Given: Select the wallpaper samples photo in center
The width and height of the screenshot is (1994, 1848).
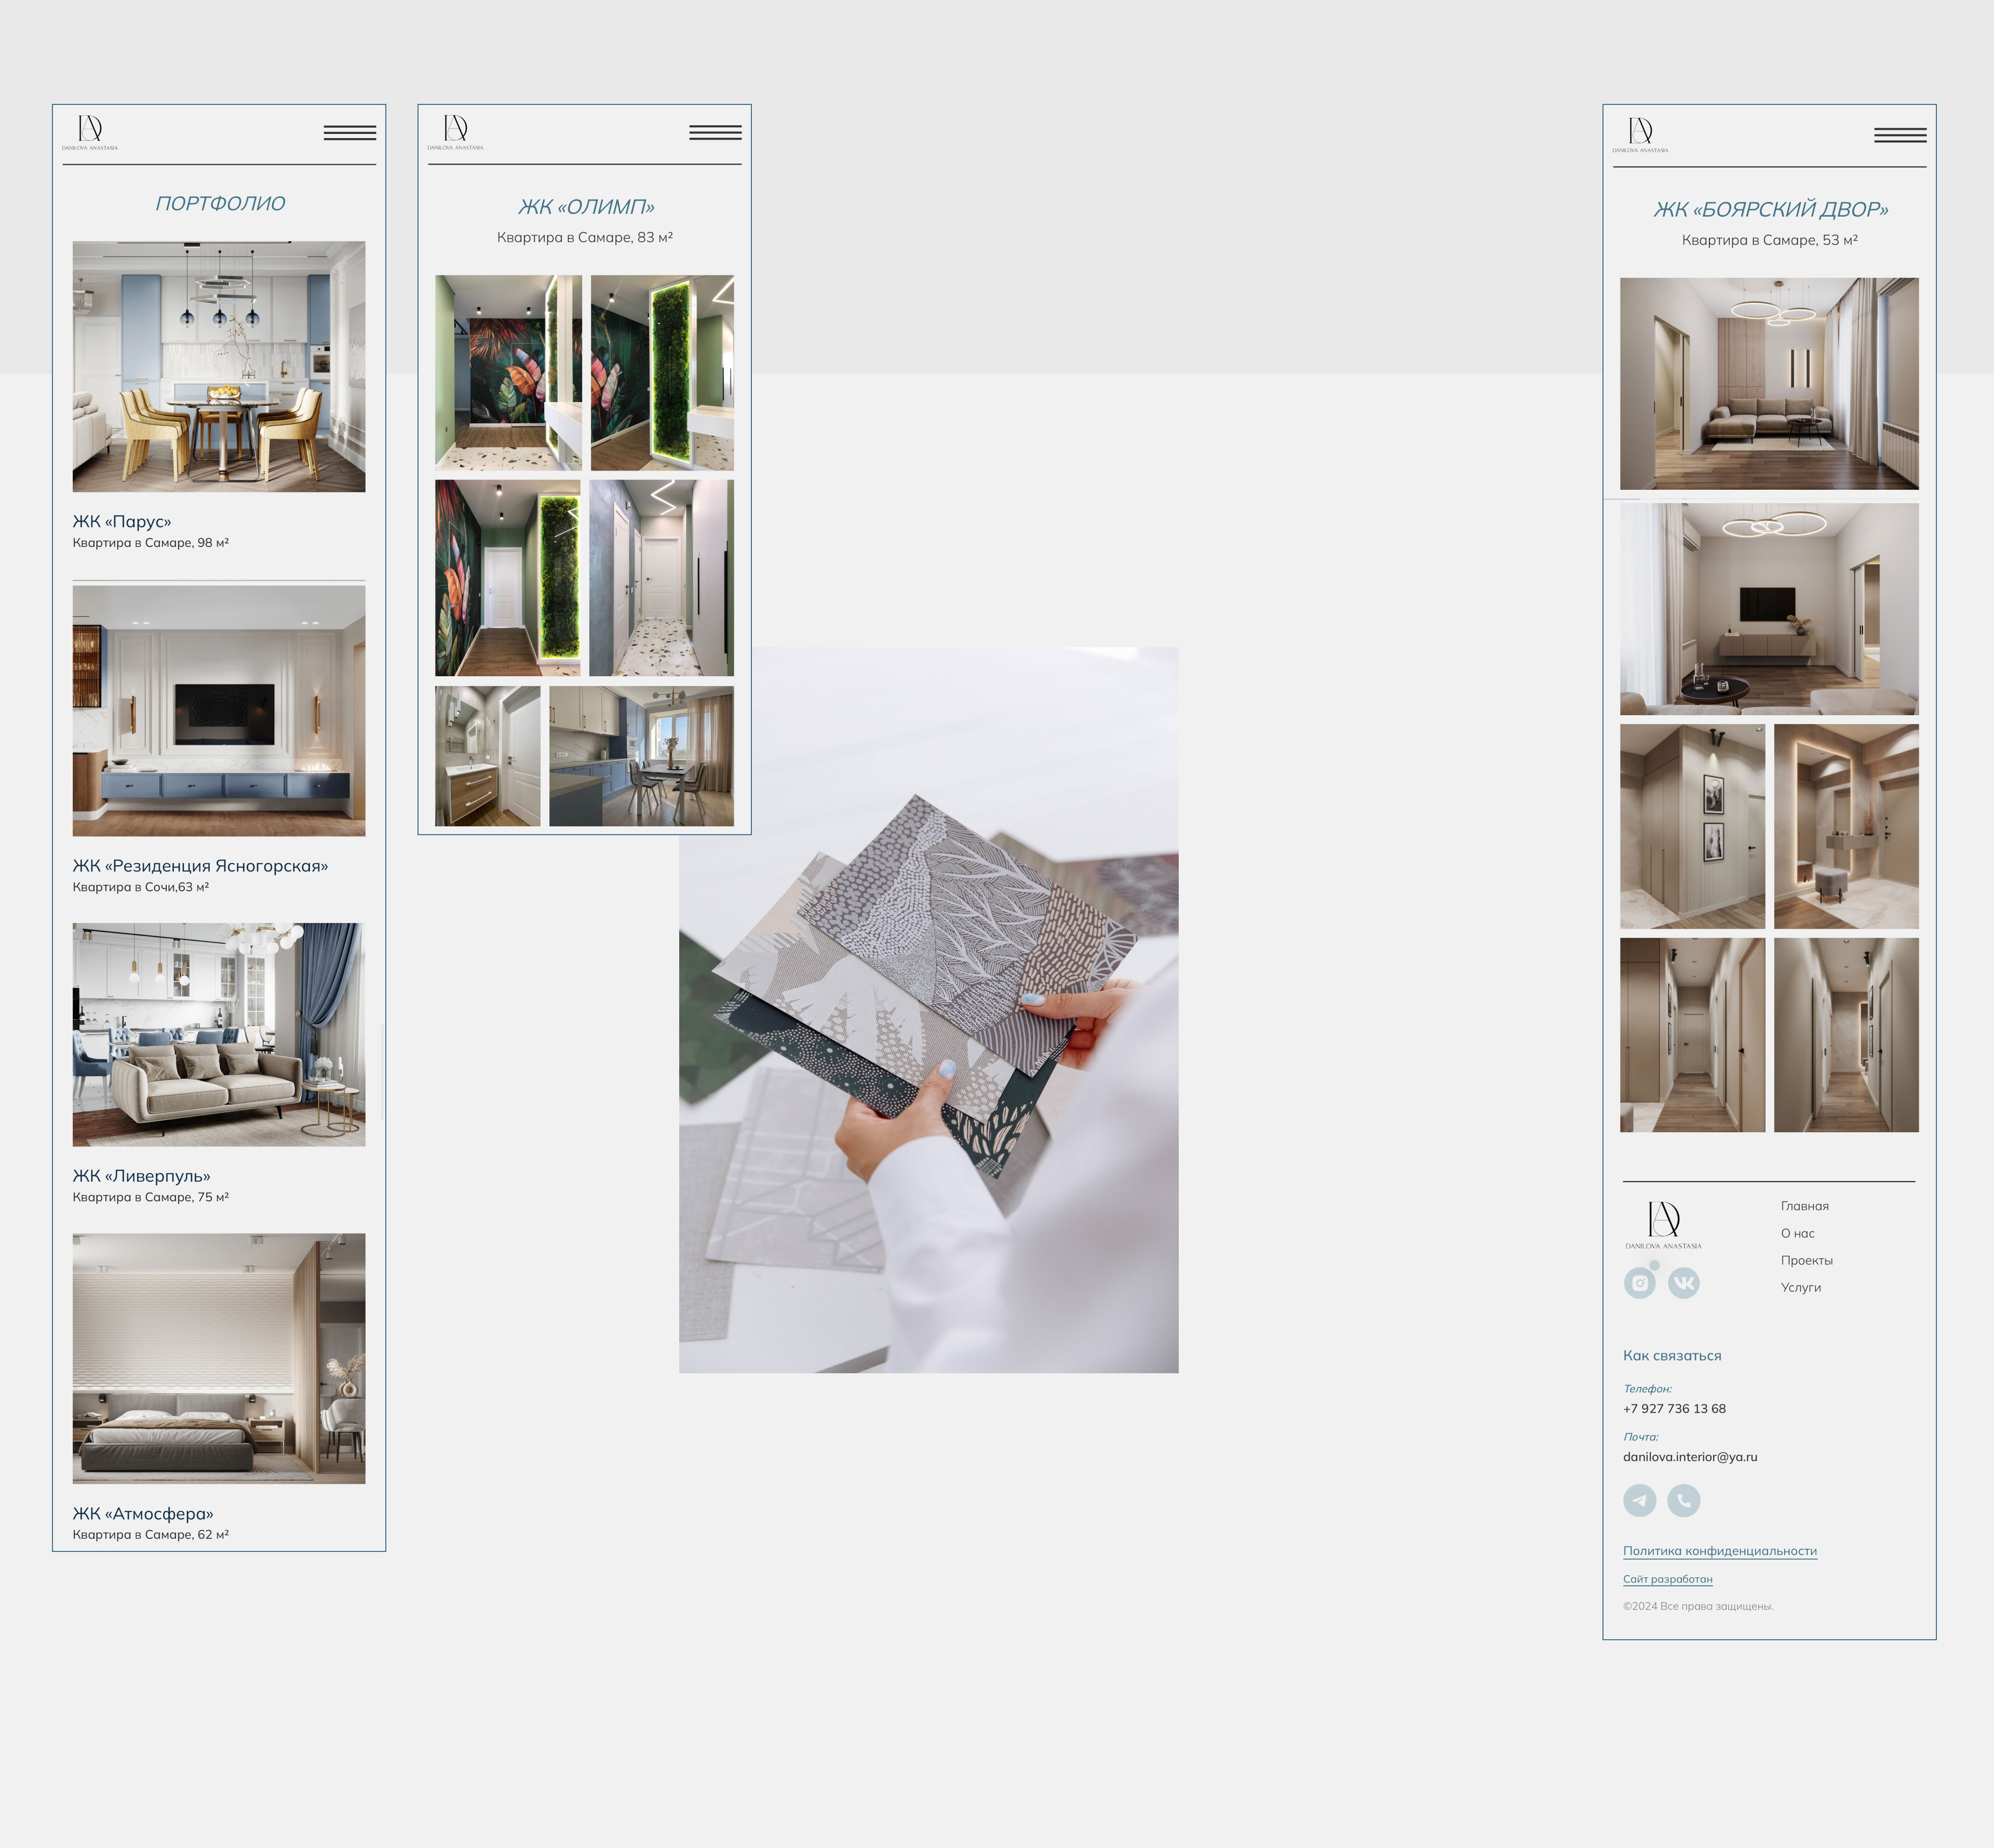Looking at the screenshot, I should [927, 1010].
